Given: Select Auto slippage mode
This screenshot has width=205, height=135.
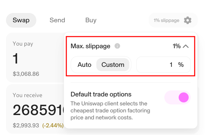Looking at the screenshot, I should [84, 65].
